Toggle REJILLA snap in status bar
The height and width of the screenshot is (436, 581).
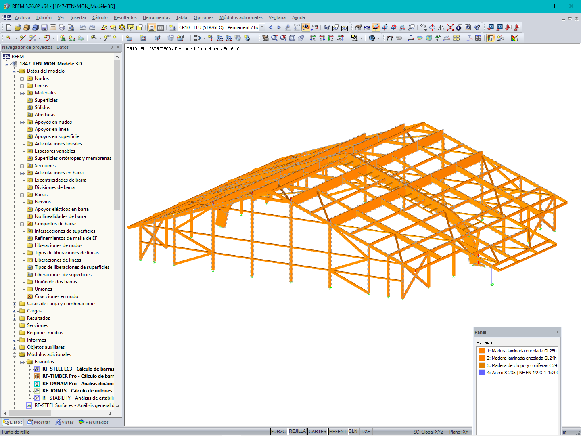297,431
